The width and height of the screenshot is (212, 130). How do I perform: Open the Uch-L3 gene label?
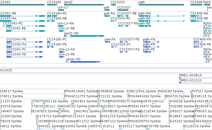point(63,7)
